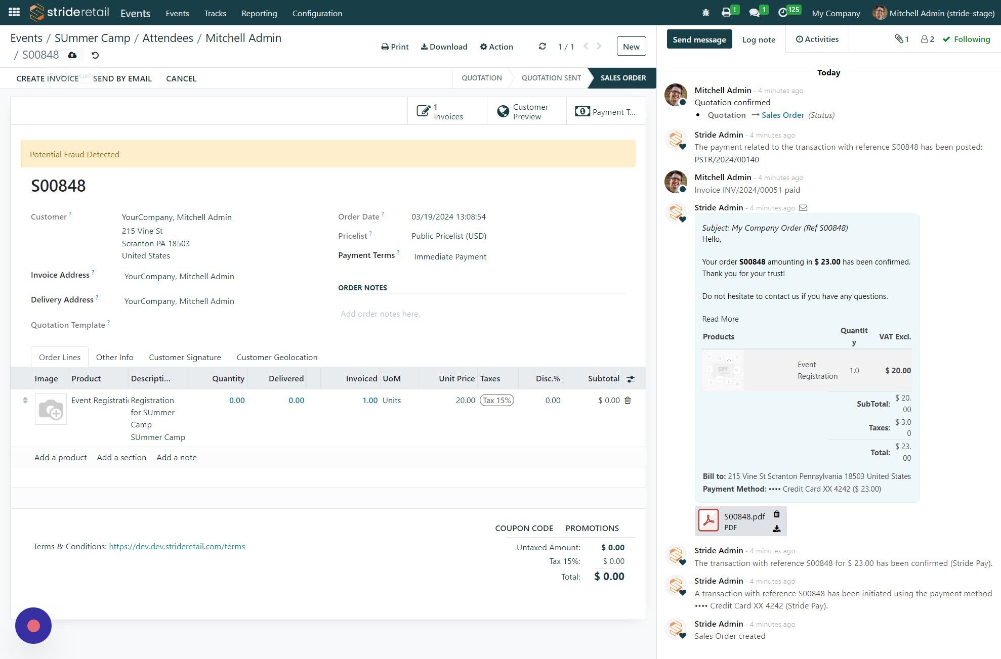Click the Quotation Sent status stage

551,78
